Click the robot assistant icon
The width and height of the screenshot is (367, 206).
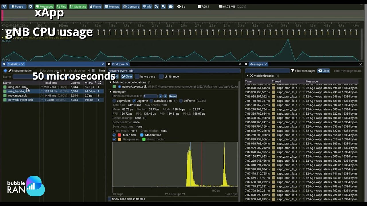pos(171,7)
